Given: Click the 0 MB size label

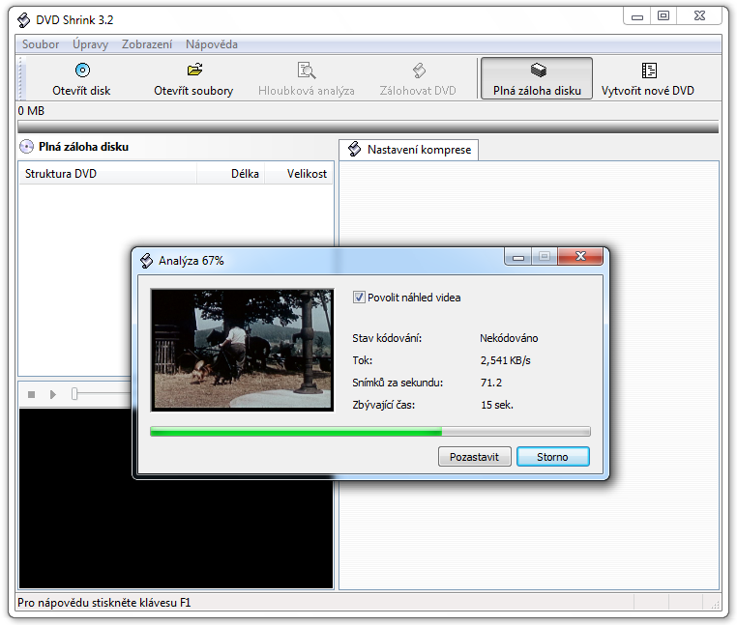Looking at the screenshot, I should click(x=31, y=111).
